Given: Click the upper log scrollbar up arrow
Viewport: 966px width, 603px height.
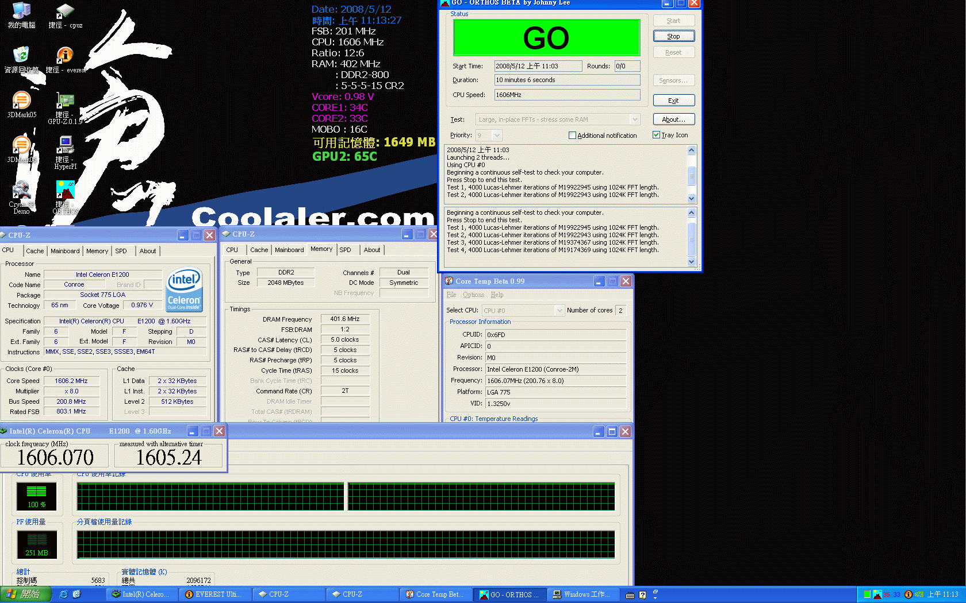Looking at the screenshot, I should 692,150.
